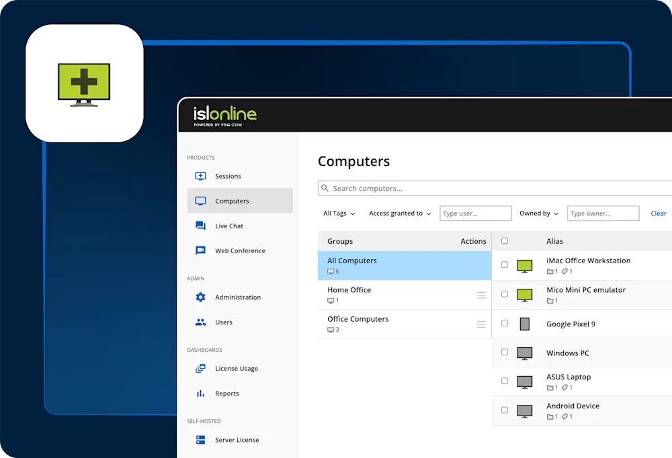Check the Google Pixel 9 checkbox

pos(505,323)
